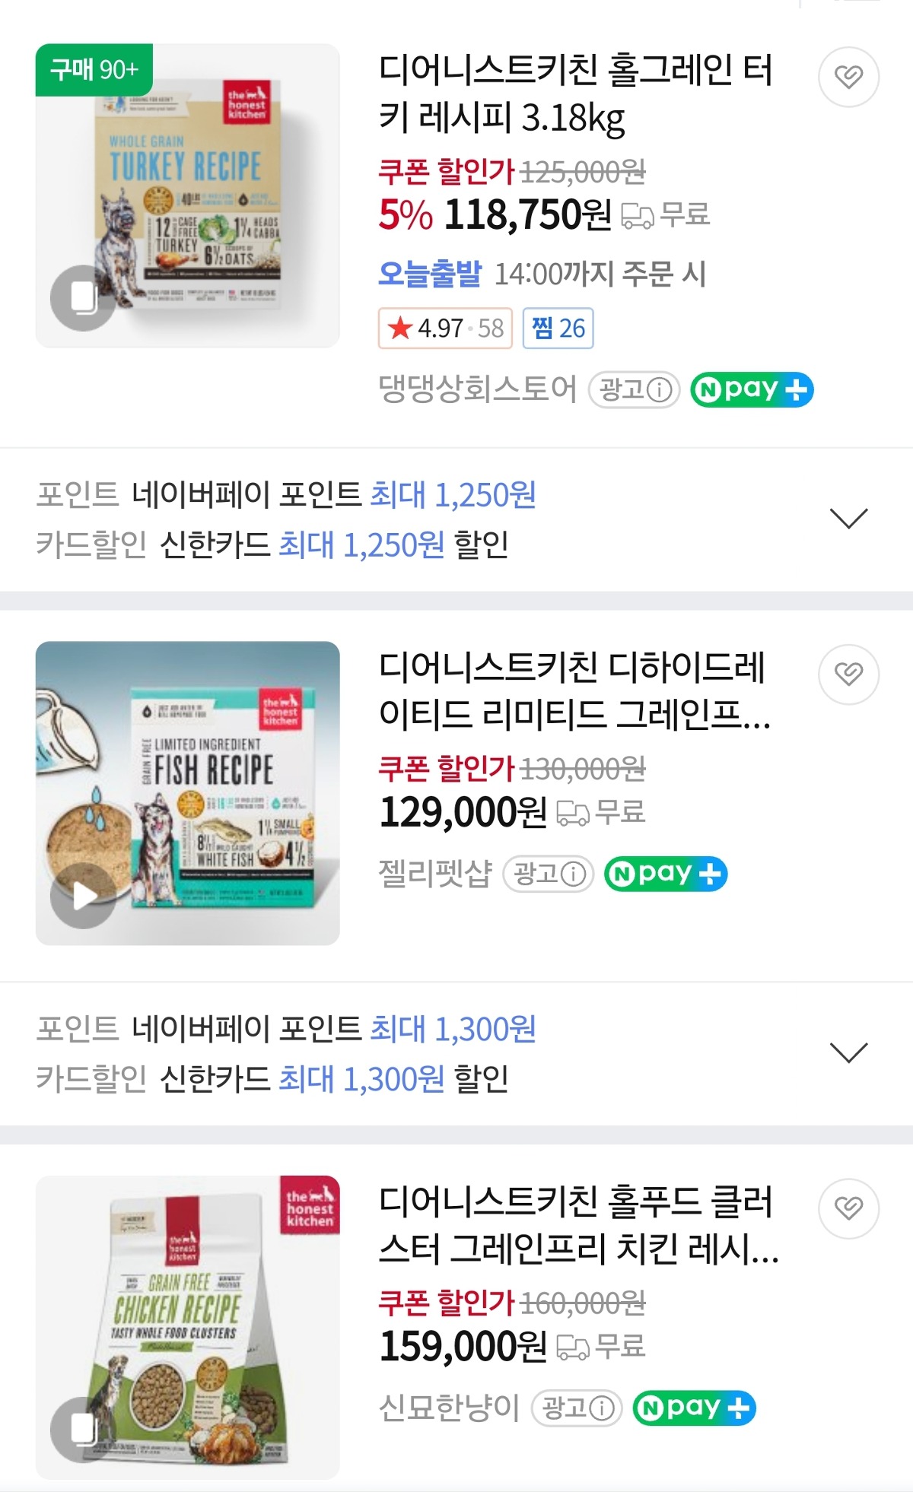Open Chicken Recipe product thumbnail

(187, 1327)
